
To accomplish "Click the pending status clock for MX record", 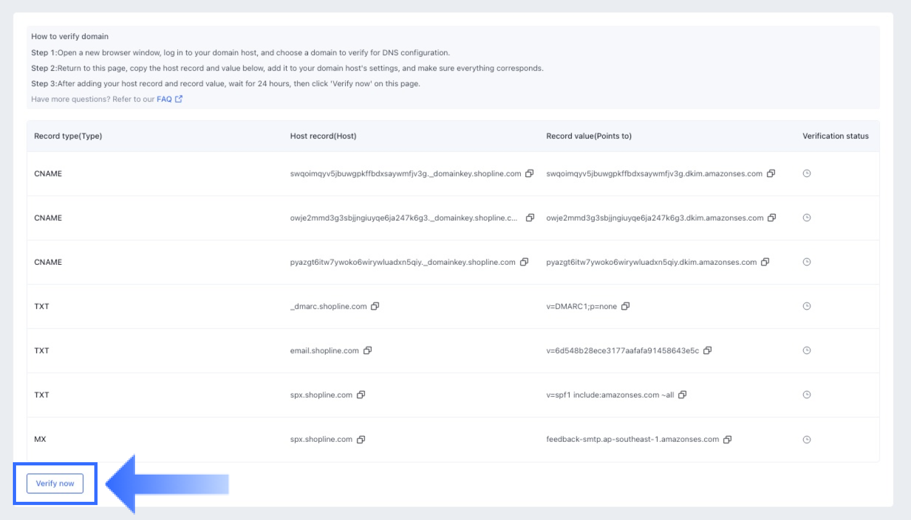I will [x=807, y=439].
